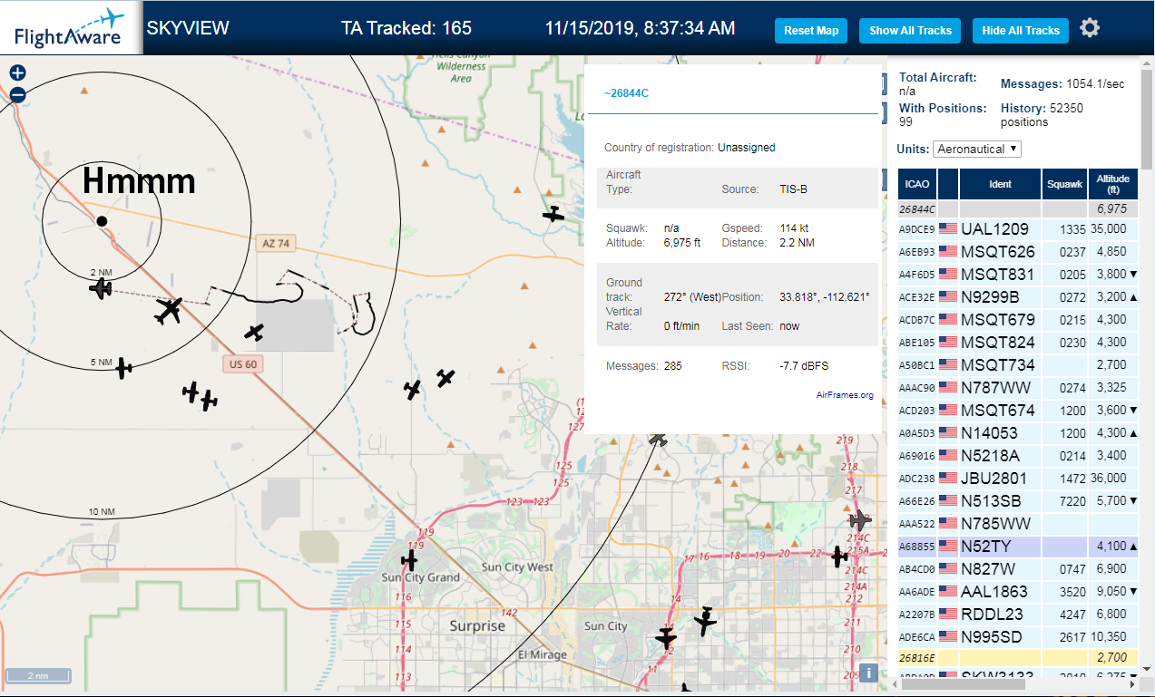
Task: Click the 2 nm map scale bar
Action: (38, 676)
